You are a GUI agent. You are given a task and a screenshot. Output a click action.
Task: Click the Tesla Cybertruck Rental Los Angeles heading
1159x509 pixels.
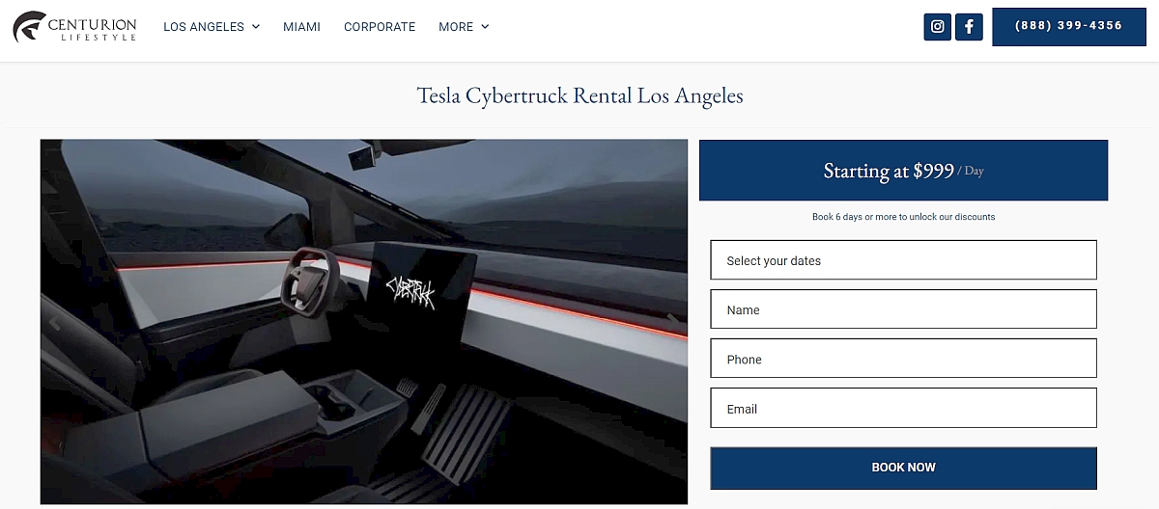click(579, 96)
